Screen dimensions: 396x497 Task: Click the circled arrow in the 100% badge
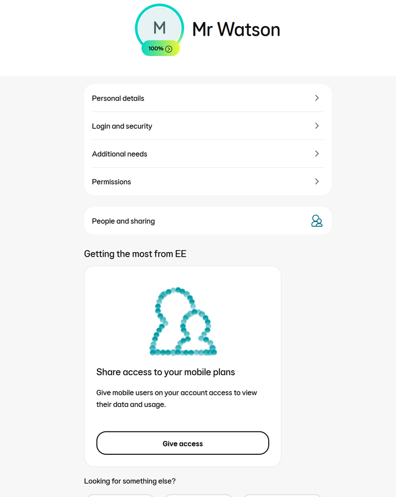(x=169, y=49)
